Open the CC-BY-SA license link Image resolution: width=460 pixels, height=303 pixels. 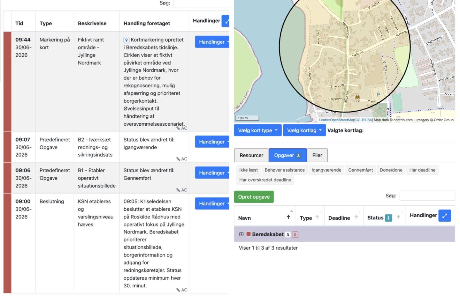[364, 120]
